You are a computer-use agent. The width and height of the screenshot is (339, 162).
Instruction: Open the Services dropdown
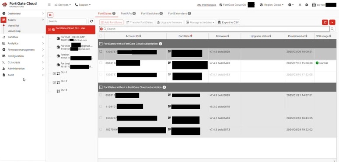point(63,5)
